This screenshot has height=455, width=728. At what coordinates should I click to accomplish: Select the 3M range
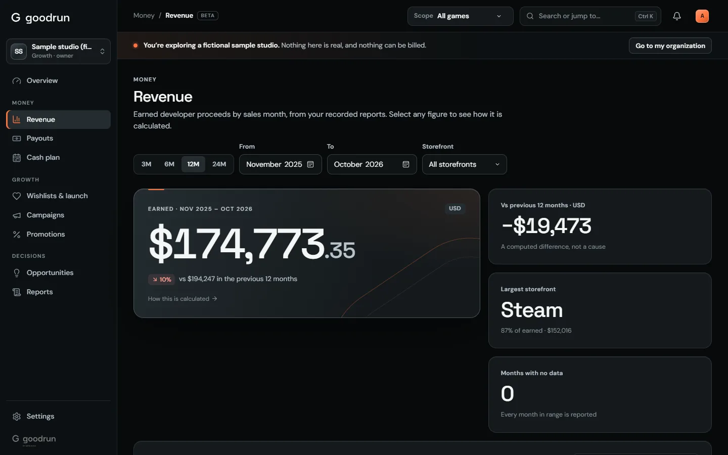pos(147,164)
